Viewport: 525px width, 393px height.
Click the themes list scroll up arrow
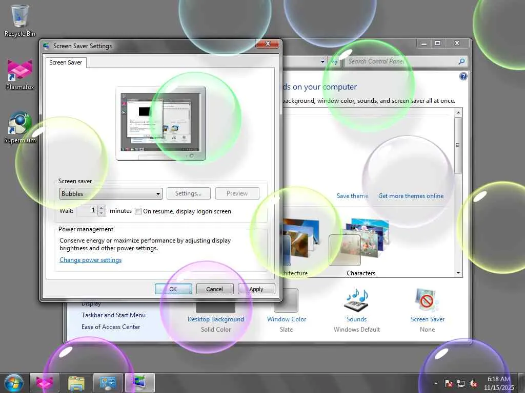458,113
